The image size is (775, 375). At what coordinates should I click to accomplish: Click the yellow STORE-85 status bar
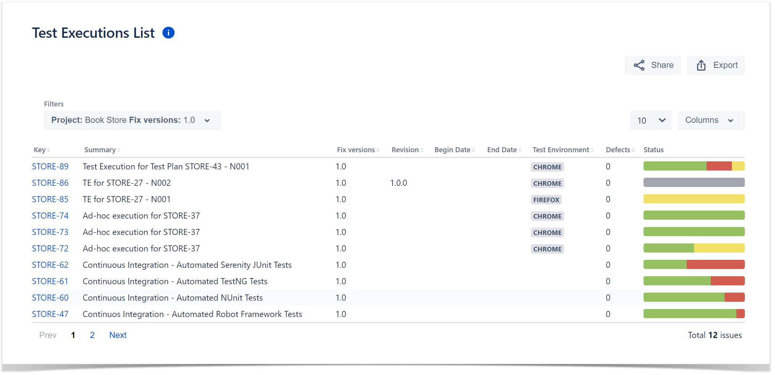[694, 199]
